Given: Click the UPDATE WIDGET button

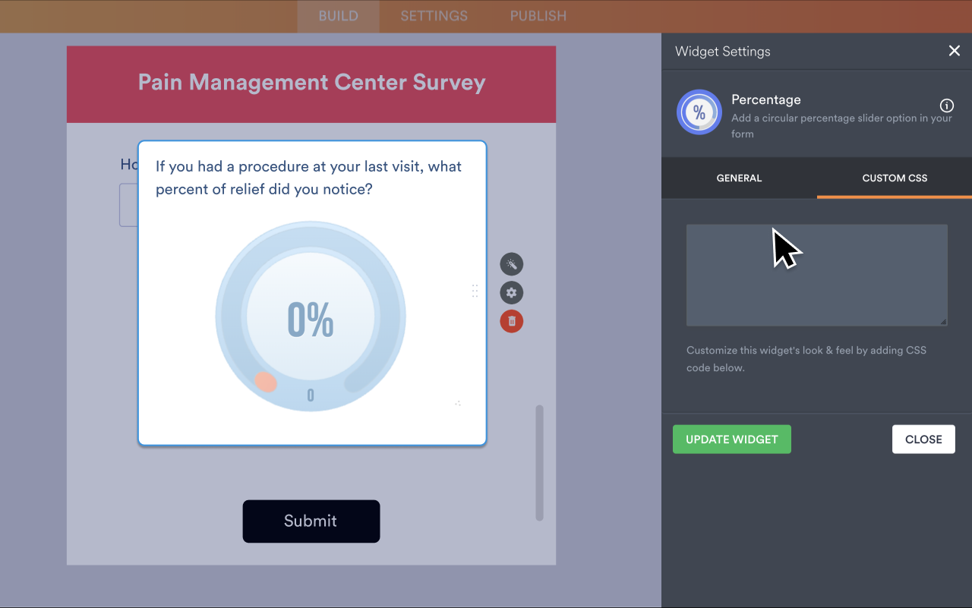Looking at the screenshot, I should click(731, 439).
